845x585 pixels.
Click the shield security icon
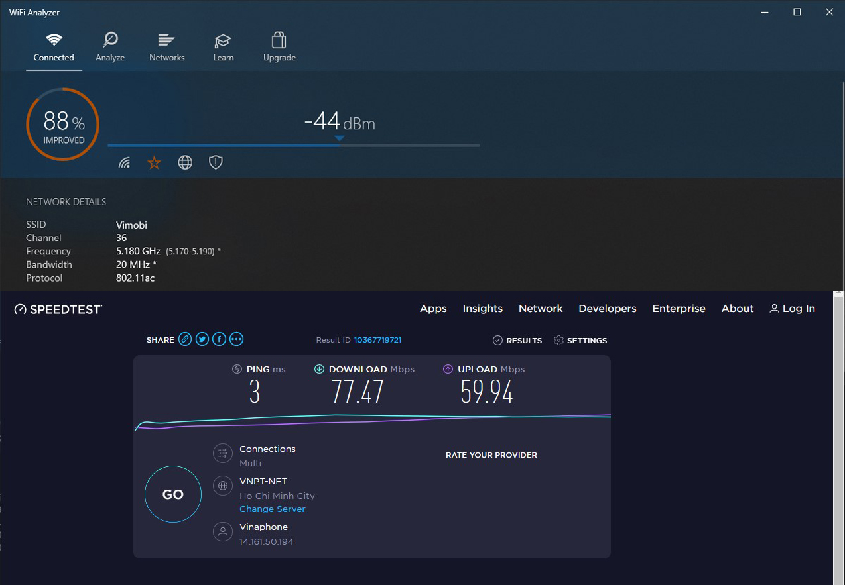pyautogui.click(x=216, y=163)
